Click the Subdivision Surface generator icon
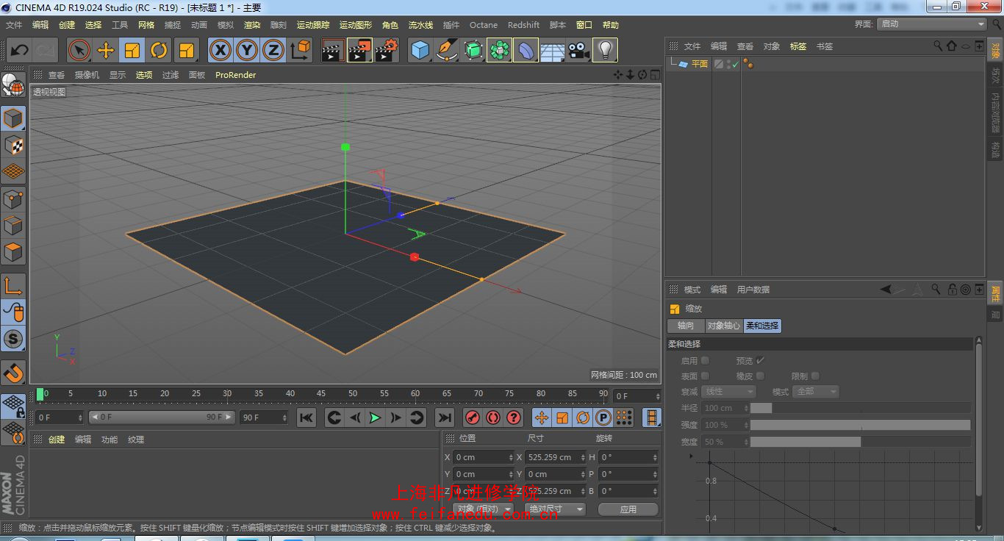The image size is (1004, 541). pyautogui.click(x=473, y=50)
